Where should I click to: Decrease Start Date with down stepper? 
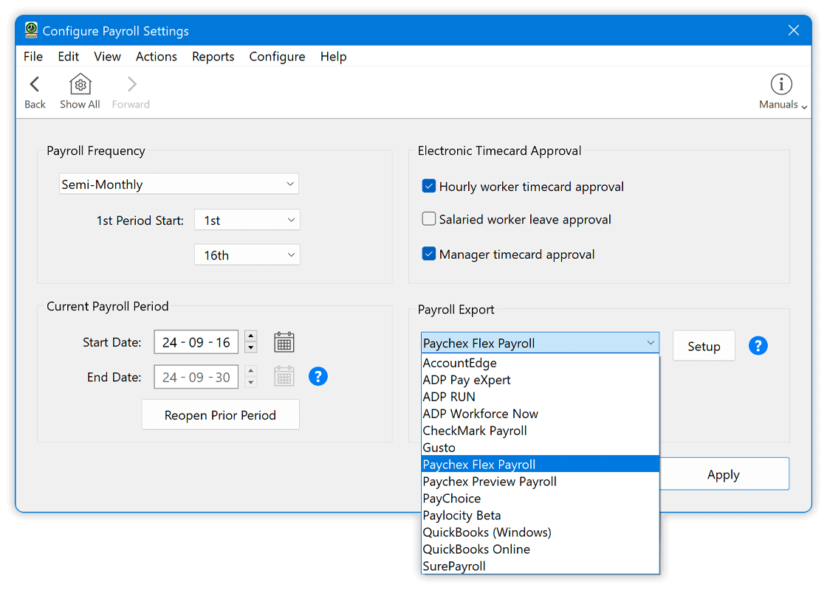pyautogui.click(x=251, y=347)
